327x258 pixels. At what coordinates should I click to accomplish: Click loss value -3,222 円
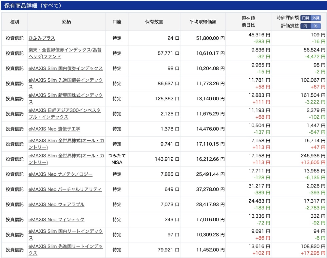click(315, 102)
